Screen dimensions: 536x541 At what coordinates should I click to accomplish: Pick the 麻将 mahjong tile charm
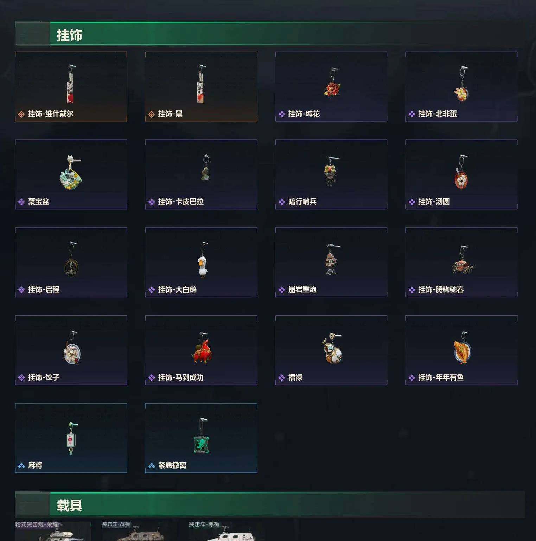point(71,439)
